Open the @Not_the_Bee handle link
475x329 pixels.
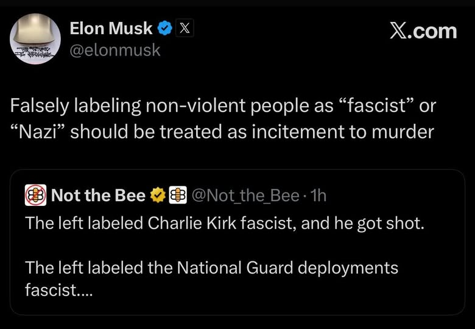245,195
